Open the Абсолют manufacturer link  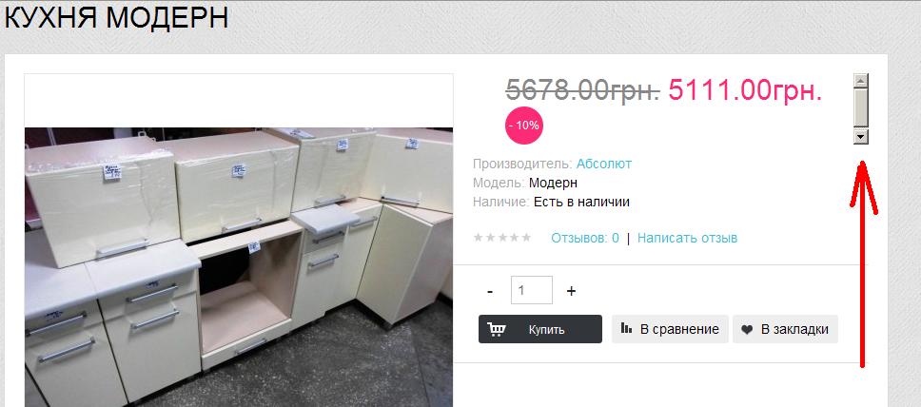coord(604,164)
